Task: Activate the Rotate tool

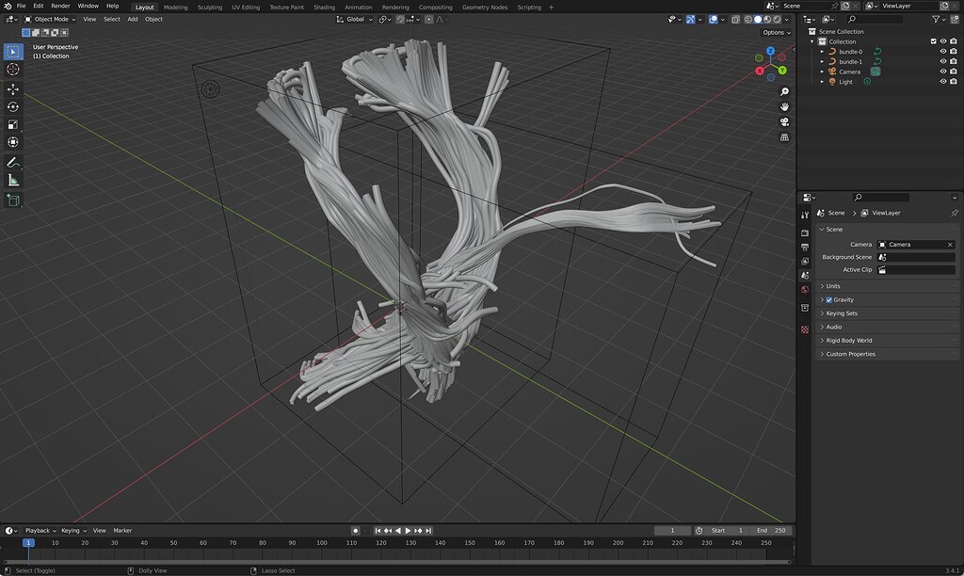Action: tap(12, 107)
